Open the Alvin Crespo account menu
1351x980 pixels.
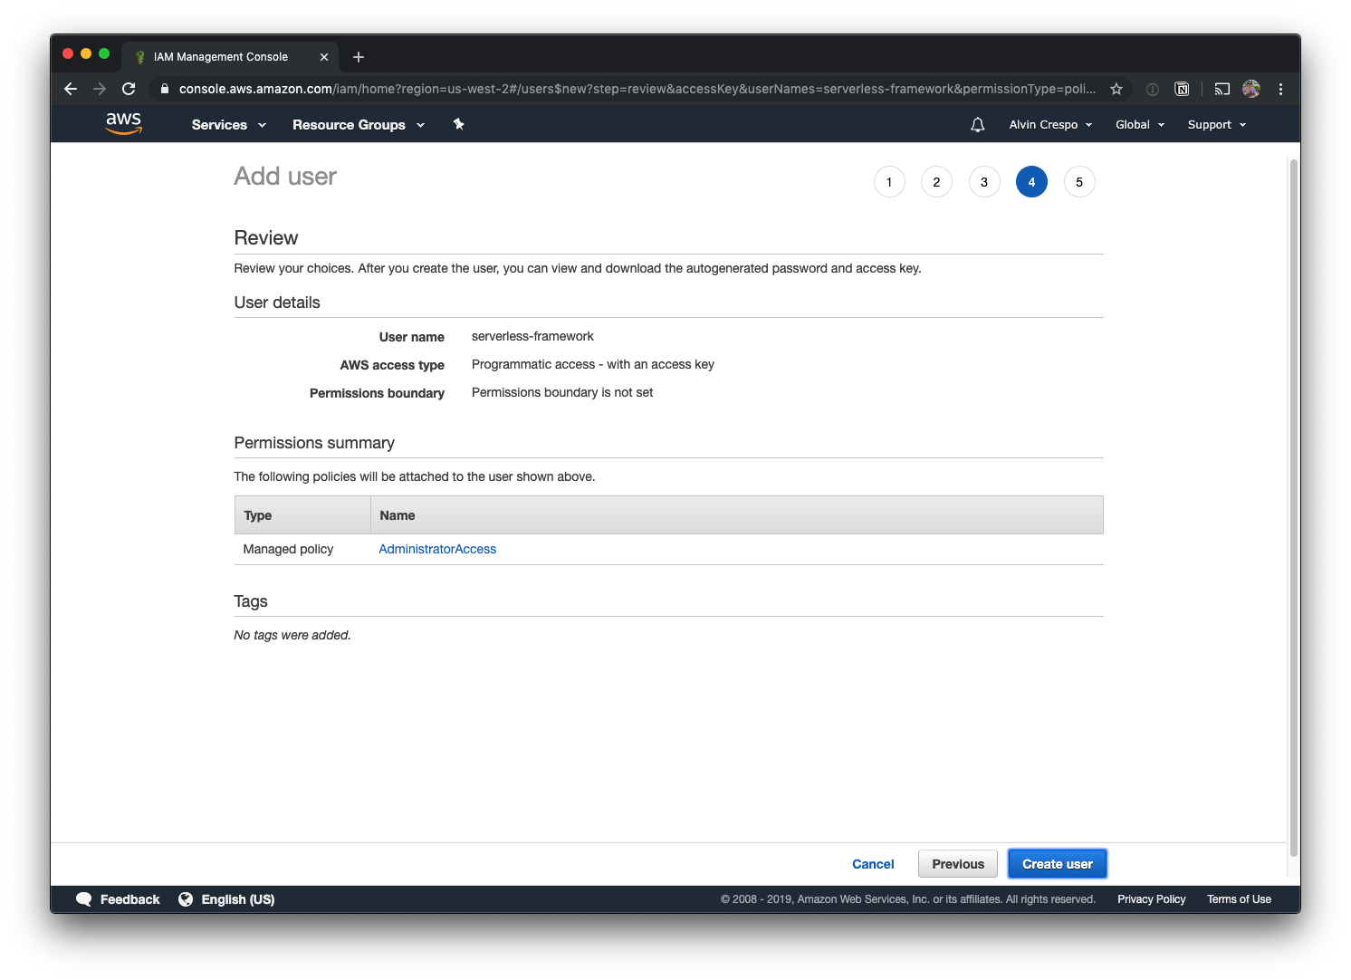click(1050, 125)
